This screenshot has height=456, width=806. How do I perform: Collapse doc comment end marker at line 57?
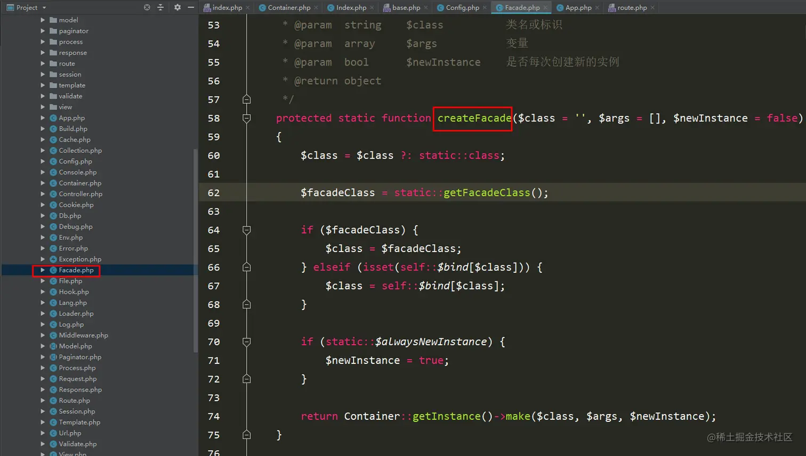click(246, 100)
